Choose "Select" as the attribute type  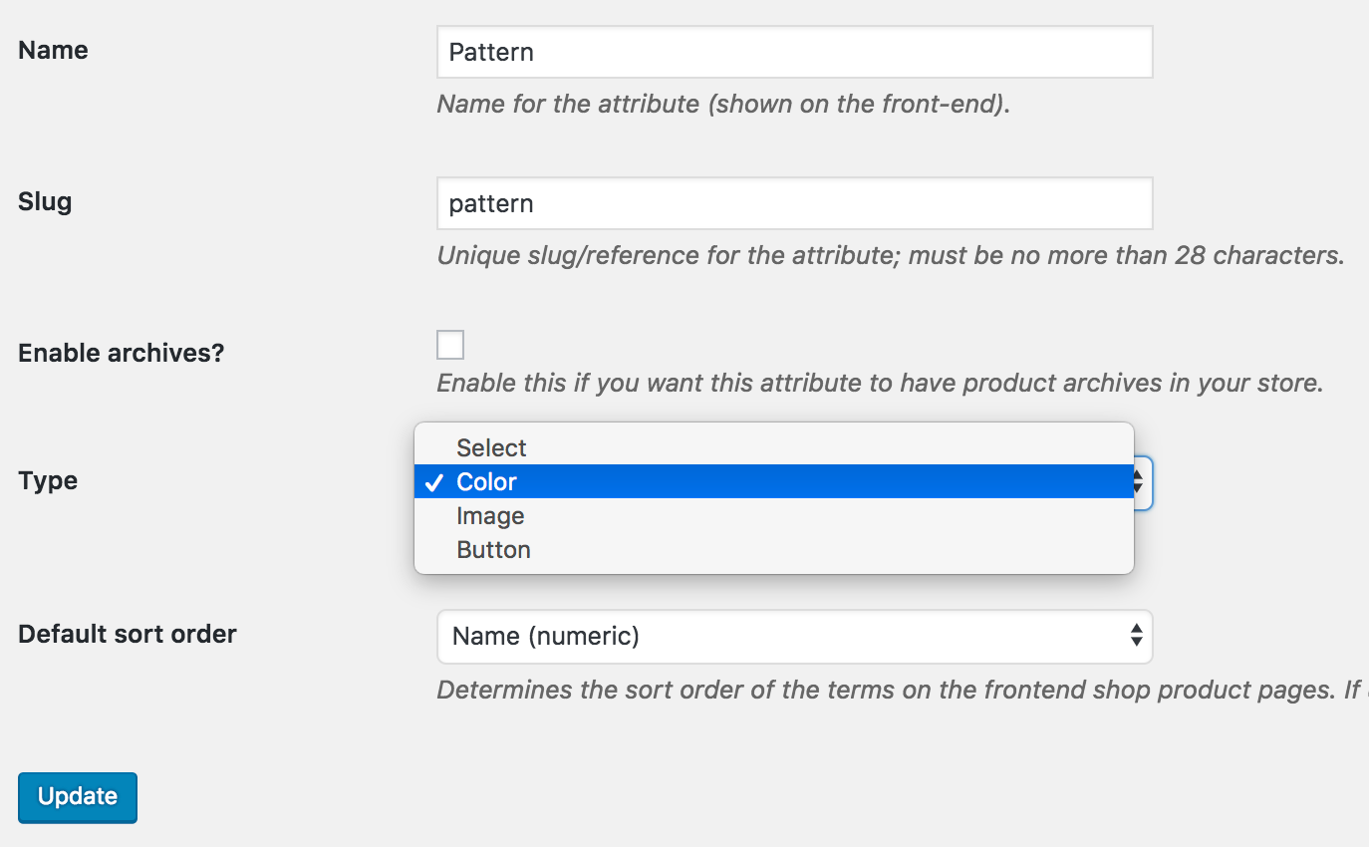[490, 447]
